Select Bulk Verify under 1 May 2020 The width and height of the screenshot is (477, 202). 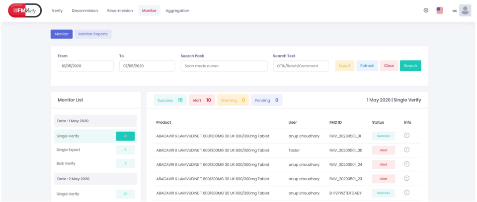click(x=95, y=163)
